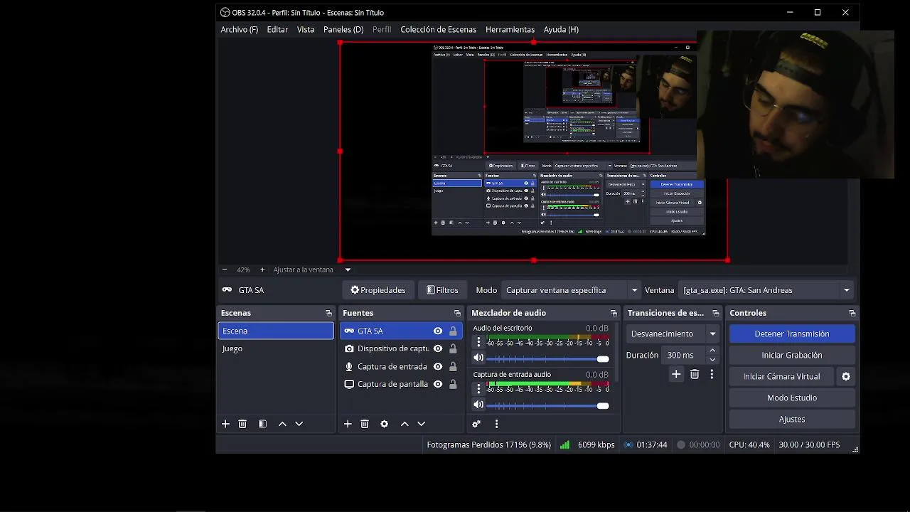Mute Captura de entrada audio speaker
This screenshot has width=910, height=512.
(x=478, y=405)
